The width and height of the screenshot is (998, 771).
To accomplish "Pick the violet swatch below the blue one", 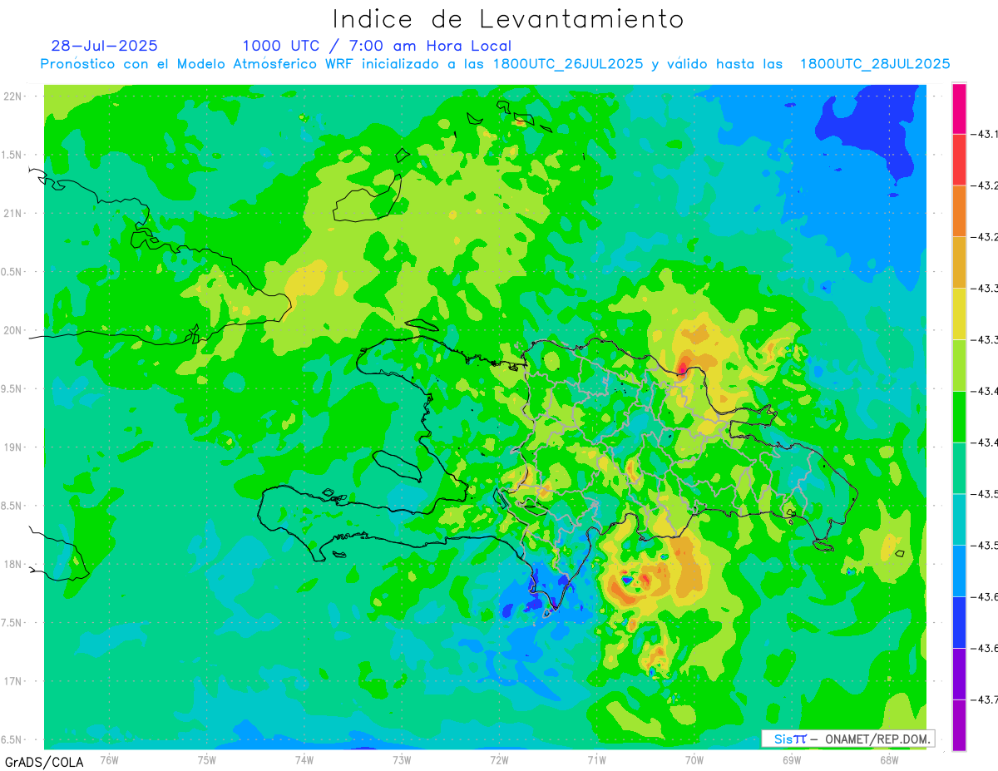I will (959, 674).
